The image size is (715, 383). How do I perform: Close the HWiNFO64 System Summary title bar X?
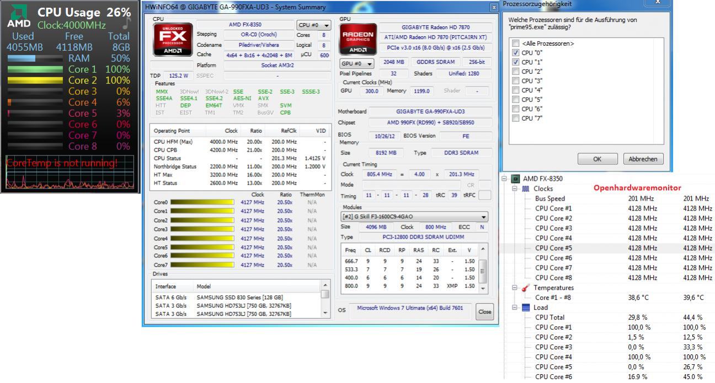[x=494, y=7]
